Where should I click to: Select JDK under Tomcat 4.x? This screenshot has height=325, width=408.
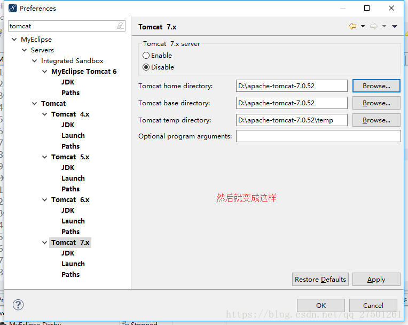68,125
